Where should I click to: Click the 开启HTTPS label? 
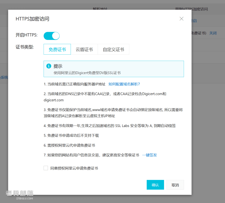pos(26,35)
